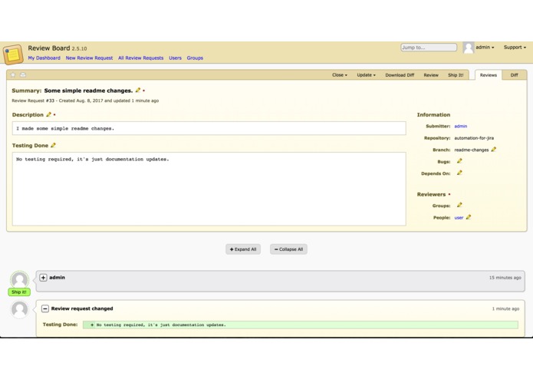This screenshot has width=533, height=379.
Task: Open the Users link
Action: click(x=175, y=58)
